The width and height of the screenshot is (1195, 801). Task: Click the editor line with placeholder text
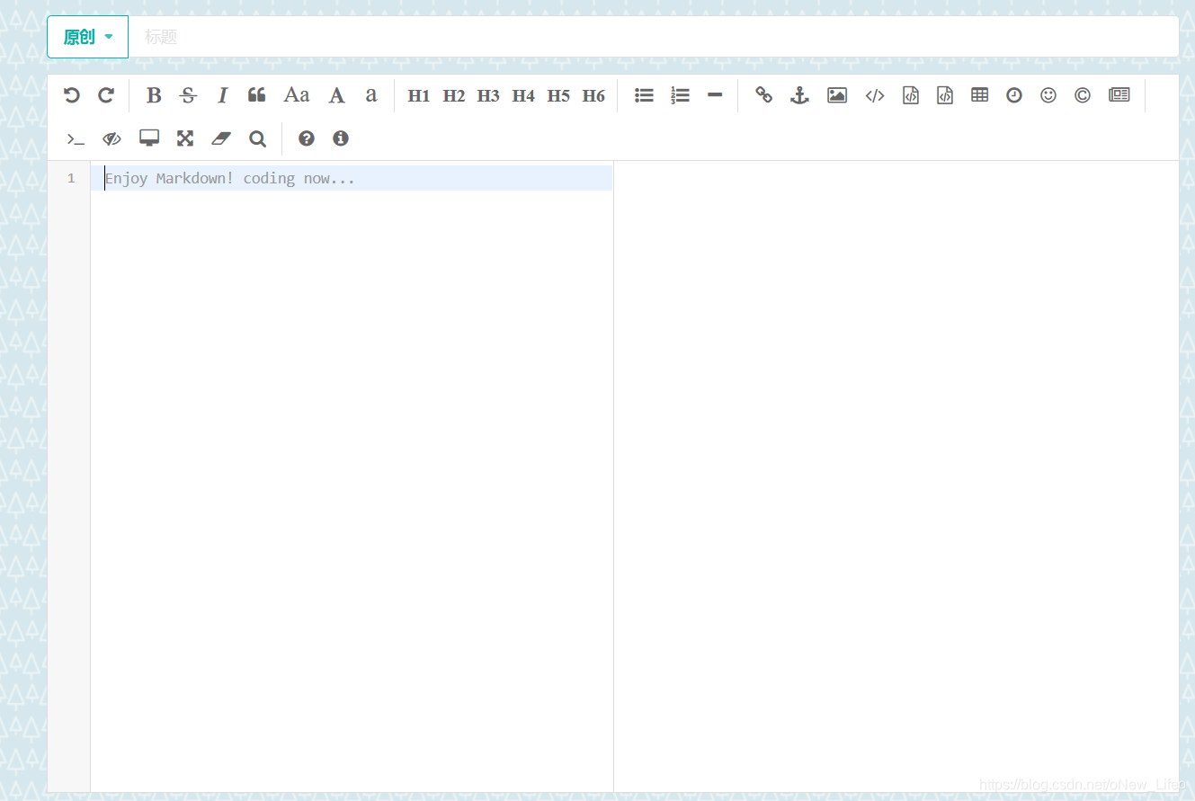pos(352,178)
